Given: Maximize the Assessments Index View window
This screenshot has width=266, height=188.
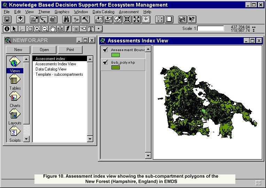Looking at the screenshot, I should point(252,41).
